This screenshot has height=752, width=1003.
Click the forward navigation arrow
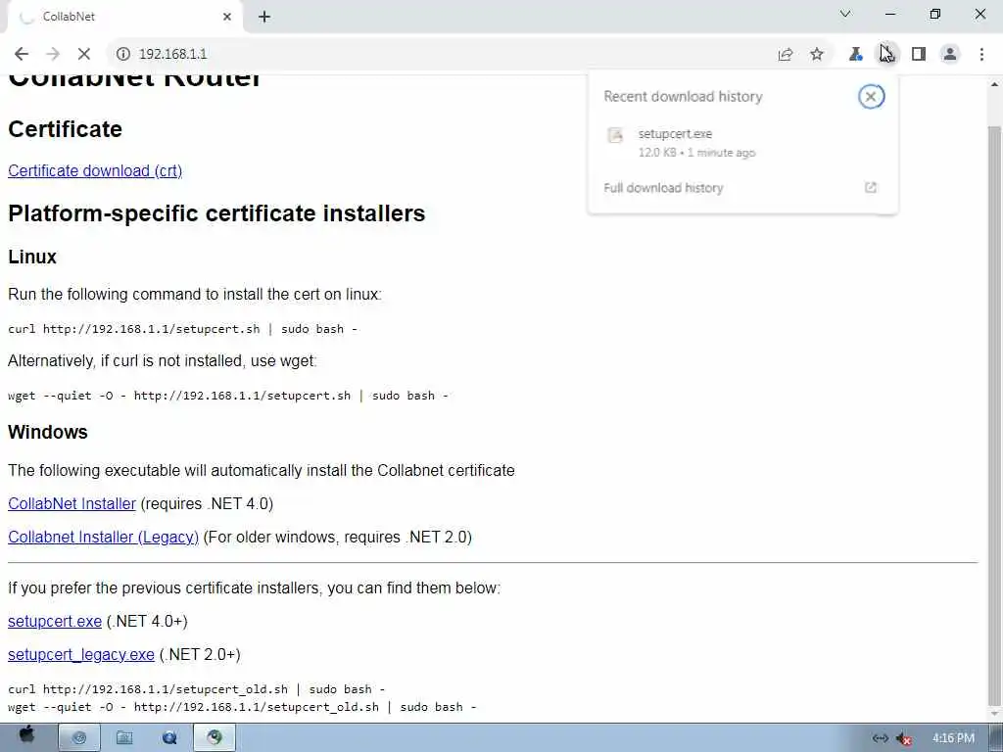53,54
